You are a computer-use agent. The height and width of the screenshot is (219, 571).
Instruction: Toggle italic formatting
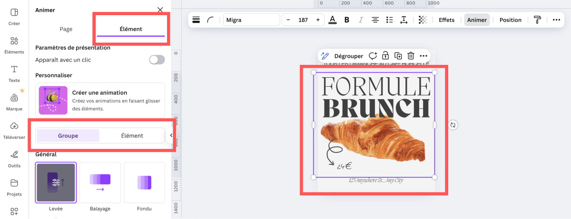pos(361,20)
